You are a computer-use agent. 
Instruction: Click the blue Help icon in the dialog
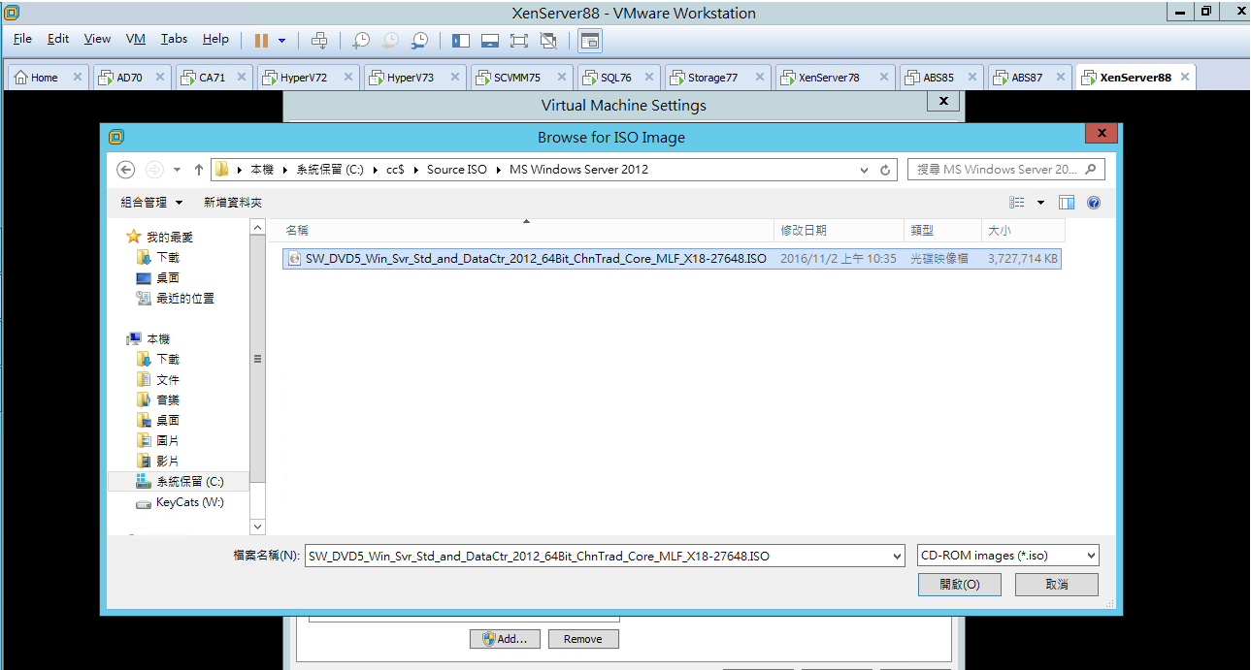[1094, 203]
